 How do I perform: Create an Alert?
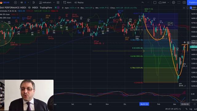[x=67, y=2]
